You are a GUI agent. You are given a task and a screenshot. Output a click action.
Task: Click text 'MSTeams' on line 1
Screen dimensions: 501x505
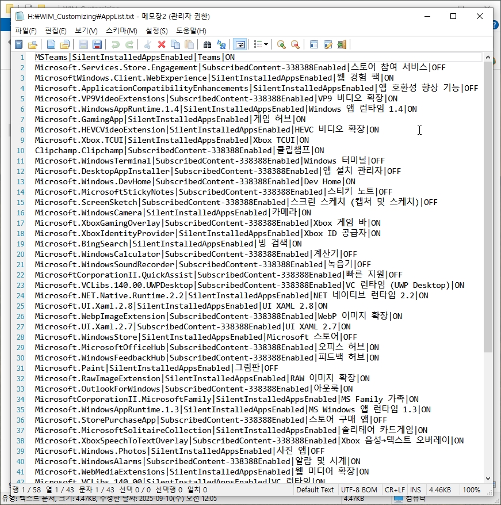[51, 58]
